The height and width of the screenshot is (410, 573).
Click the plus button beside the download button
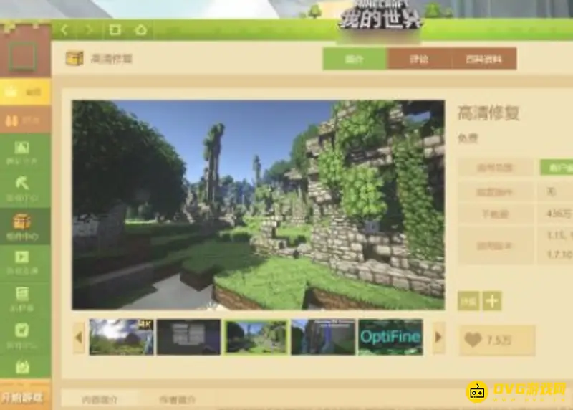pyautogui.click(x=491, y=301)
